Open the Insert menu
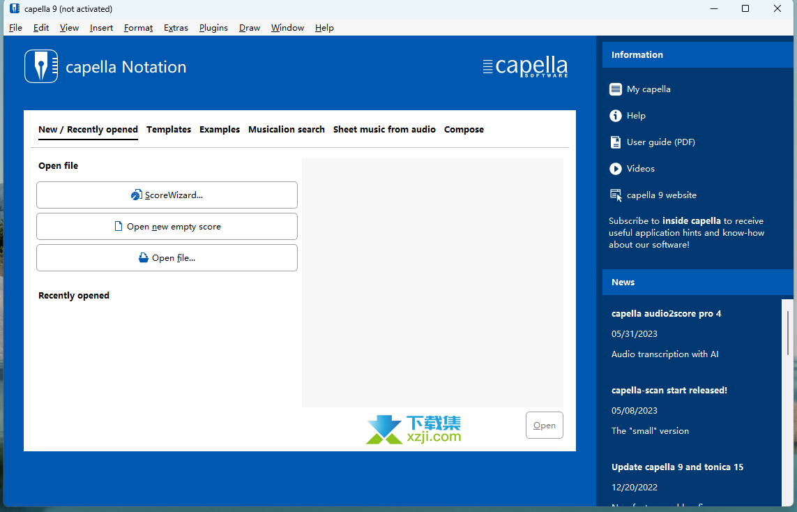This screenshot has height=512, width=797. tap(102, 28)
